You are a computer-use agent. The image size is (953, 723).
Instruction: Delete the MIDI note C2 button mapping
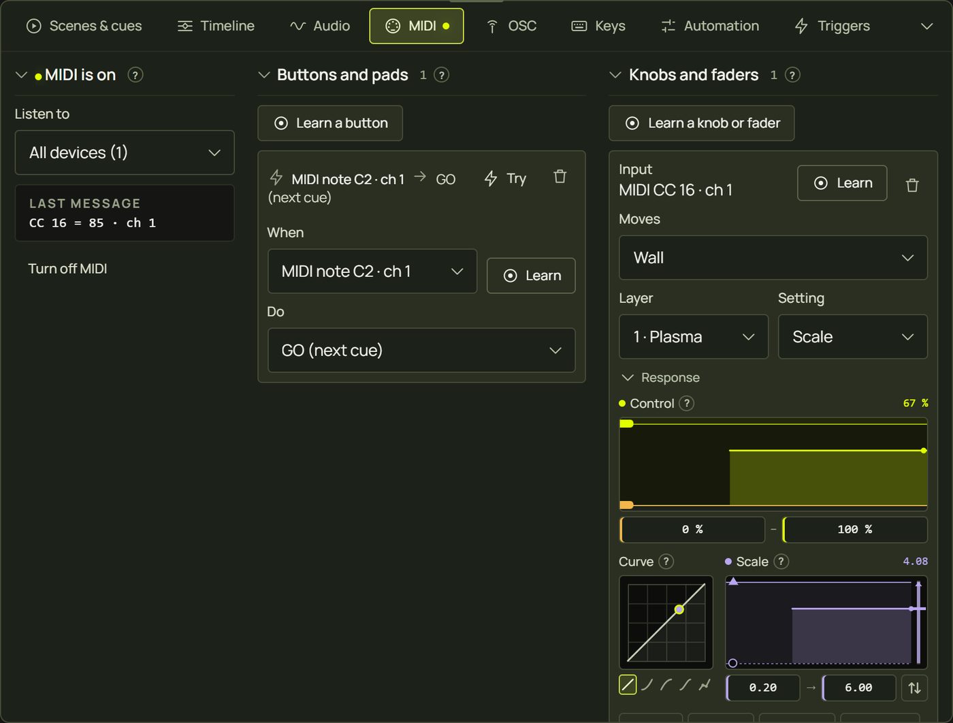click(x=560, y=177)
